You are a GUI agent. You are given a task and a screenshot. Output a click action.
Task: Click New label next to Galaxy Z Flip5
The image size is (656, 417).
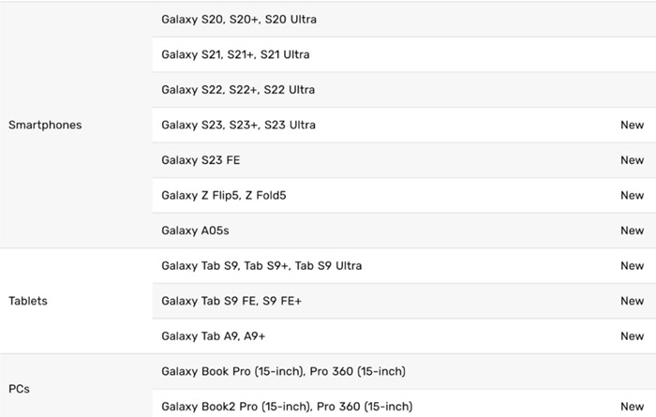coord(632,196)
